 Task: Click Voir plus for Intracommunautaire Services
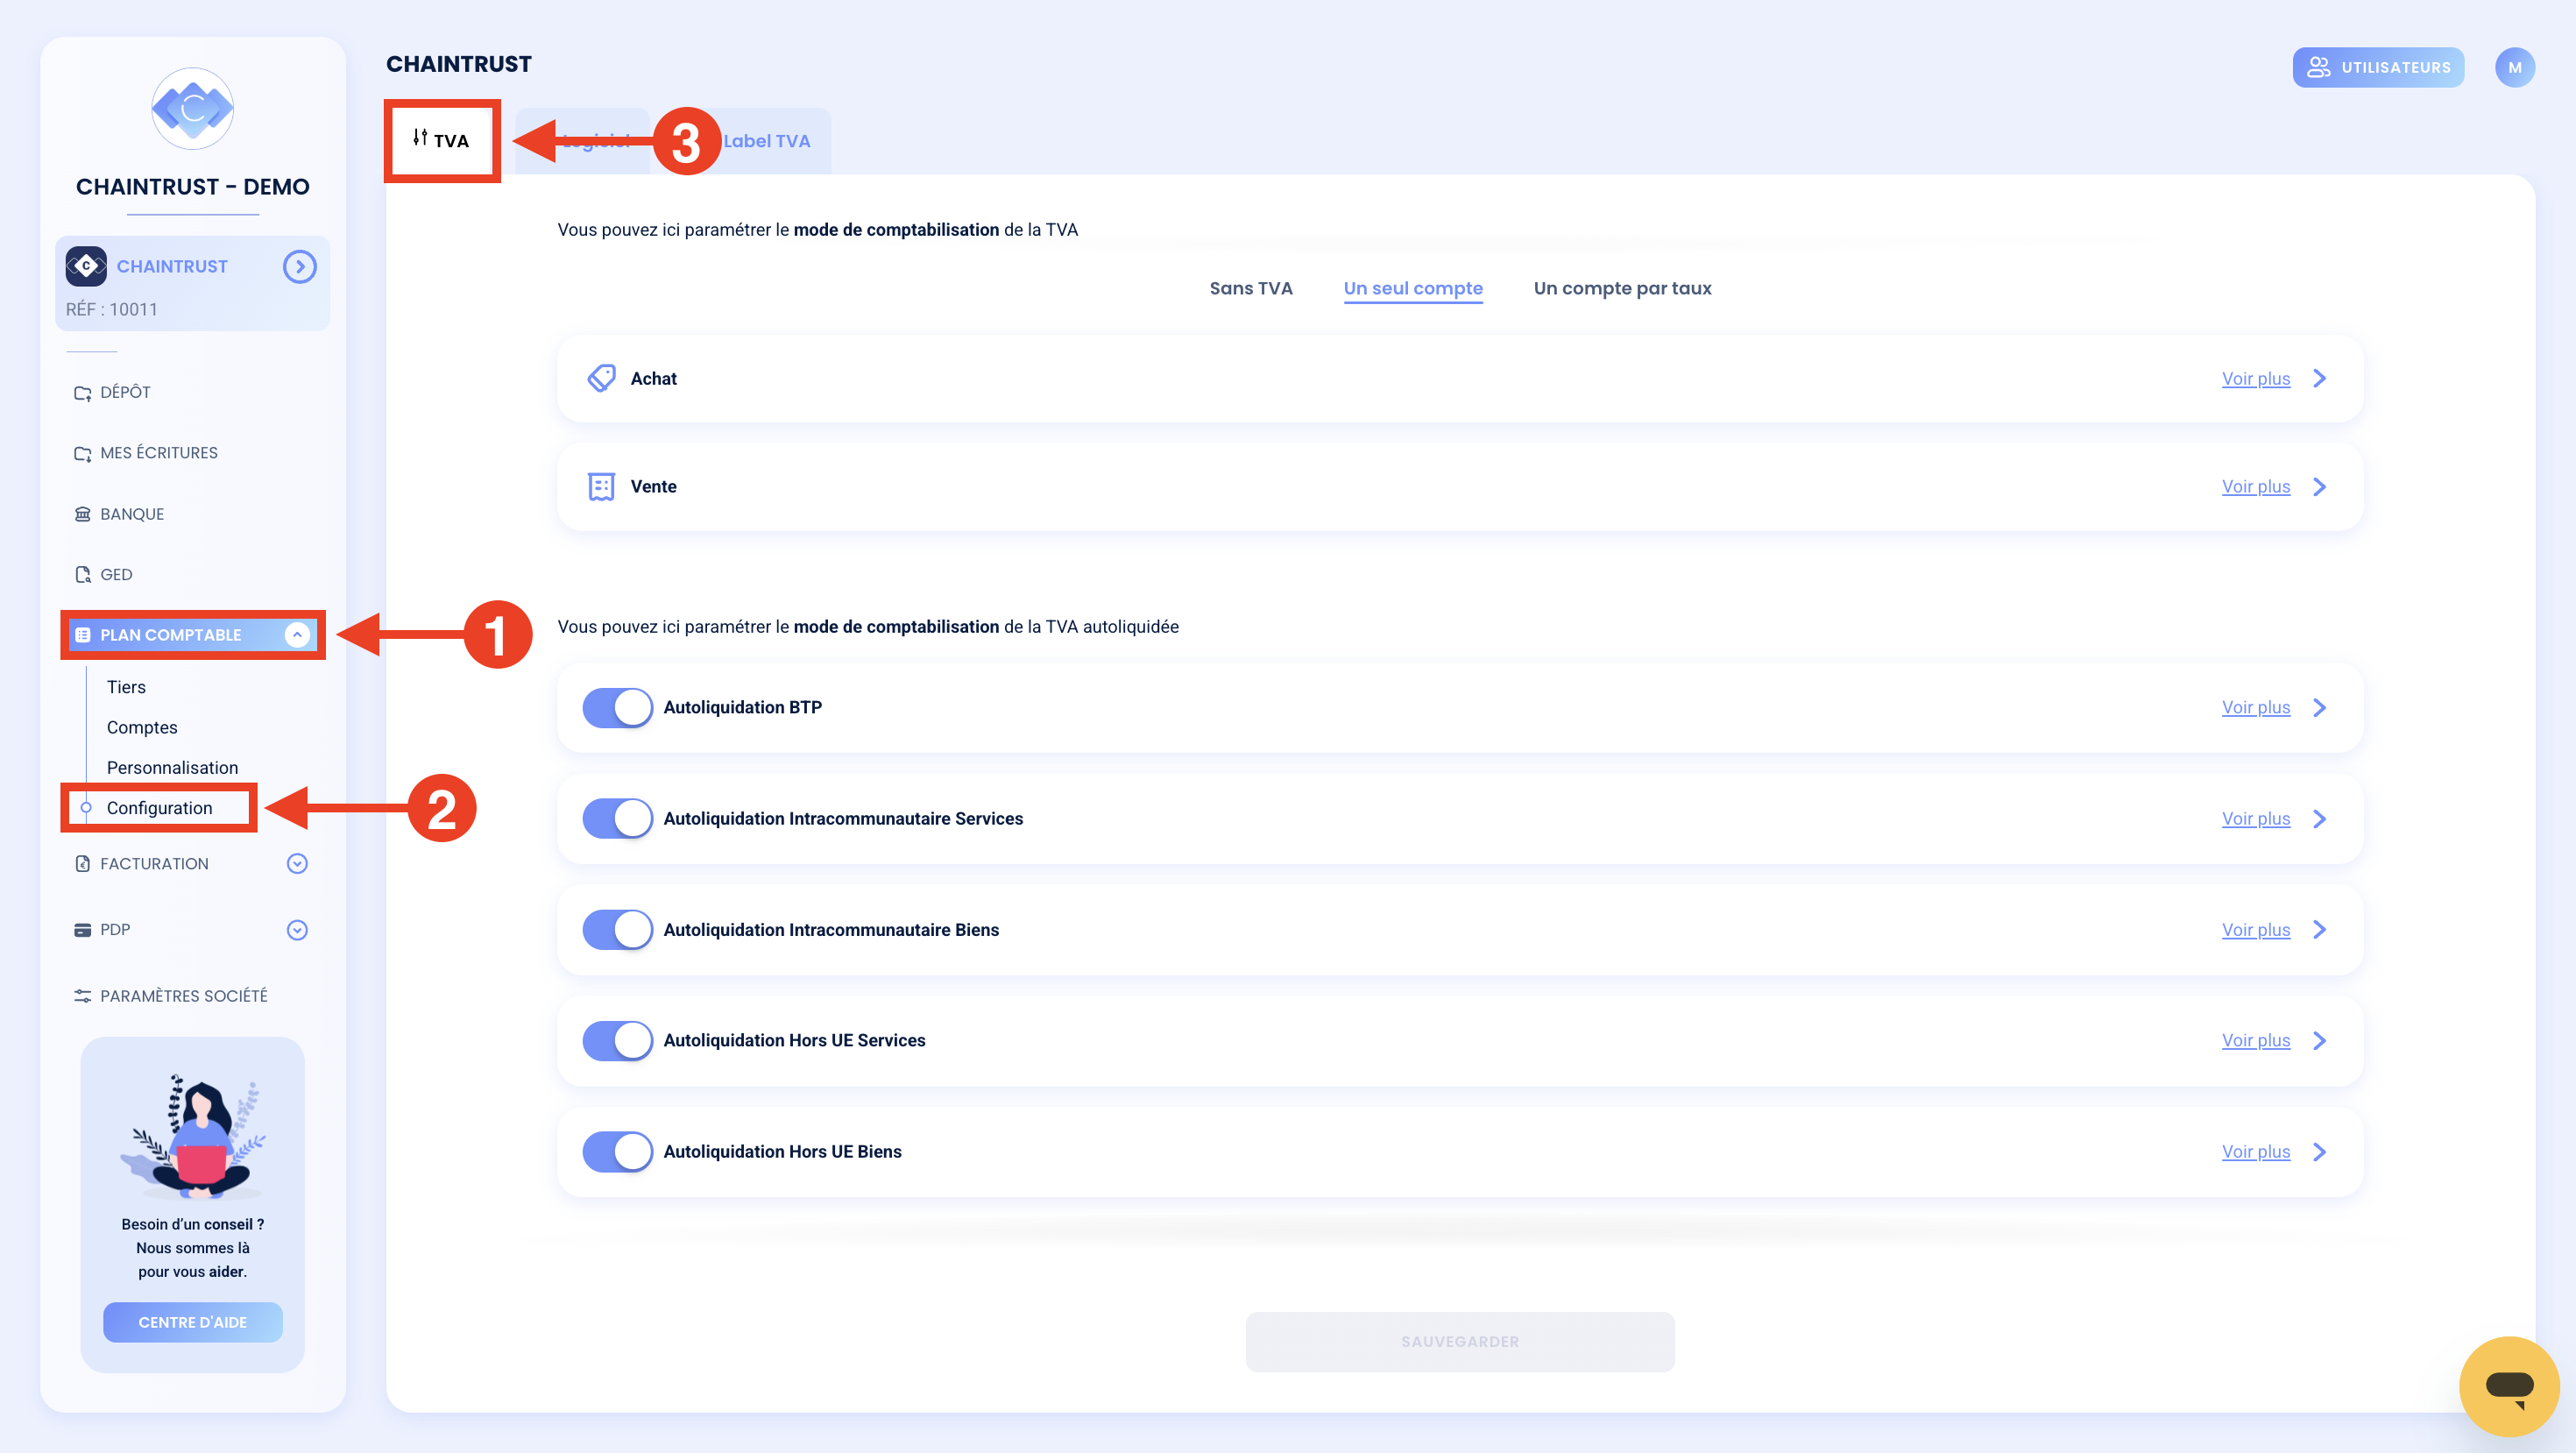click(x=2256, y=819)
